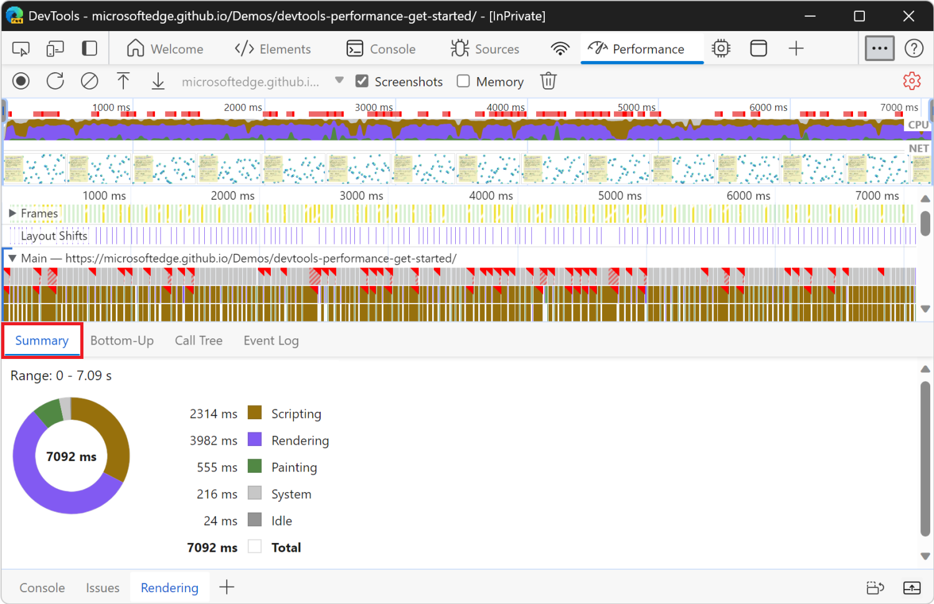Reload page and start profiling
The image size is (934, 604).
tap(55, 81)
